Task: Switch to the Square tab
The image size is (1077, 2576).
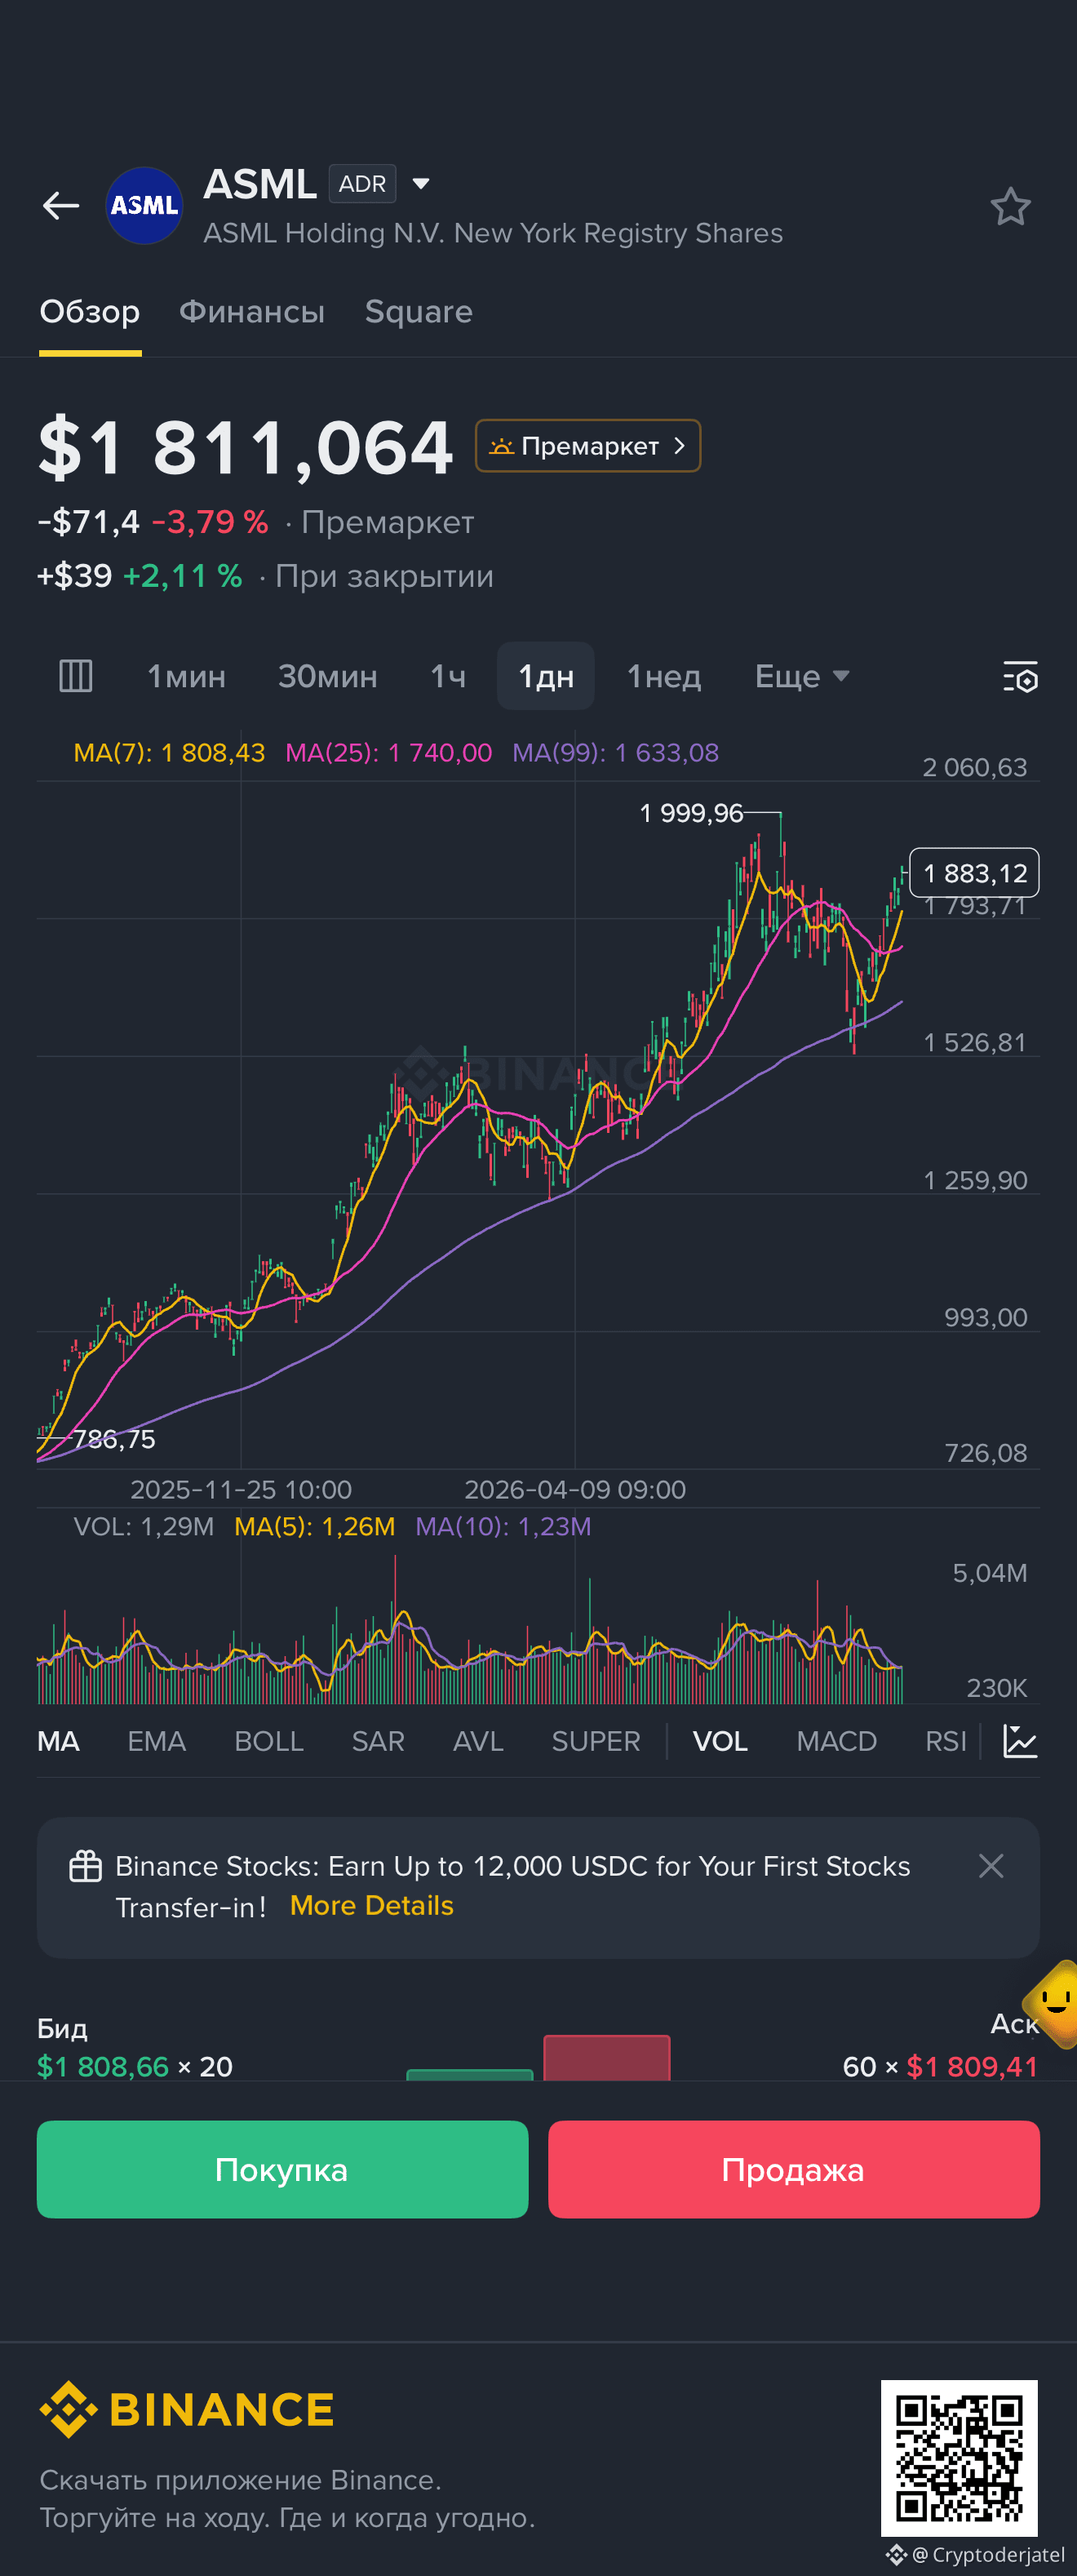Action: [x=419, y=312]
